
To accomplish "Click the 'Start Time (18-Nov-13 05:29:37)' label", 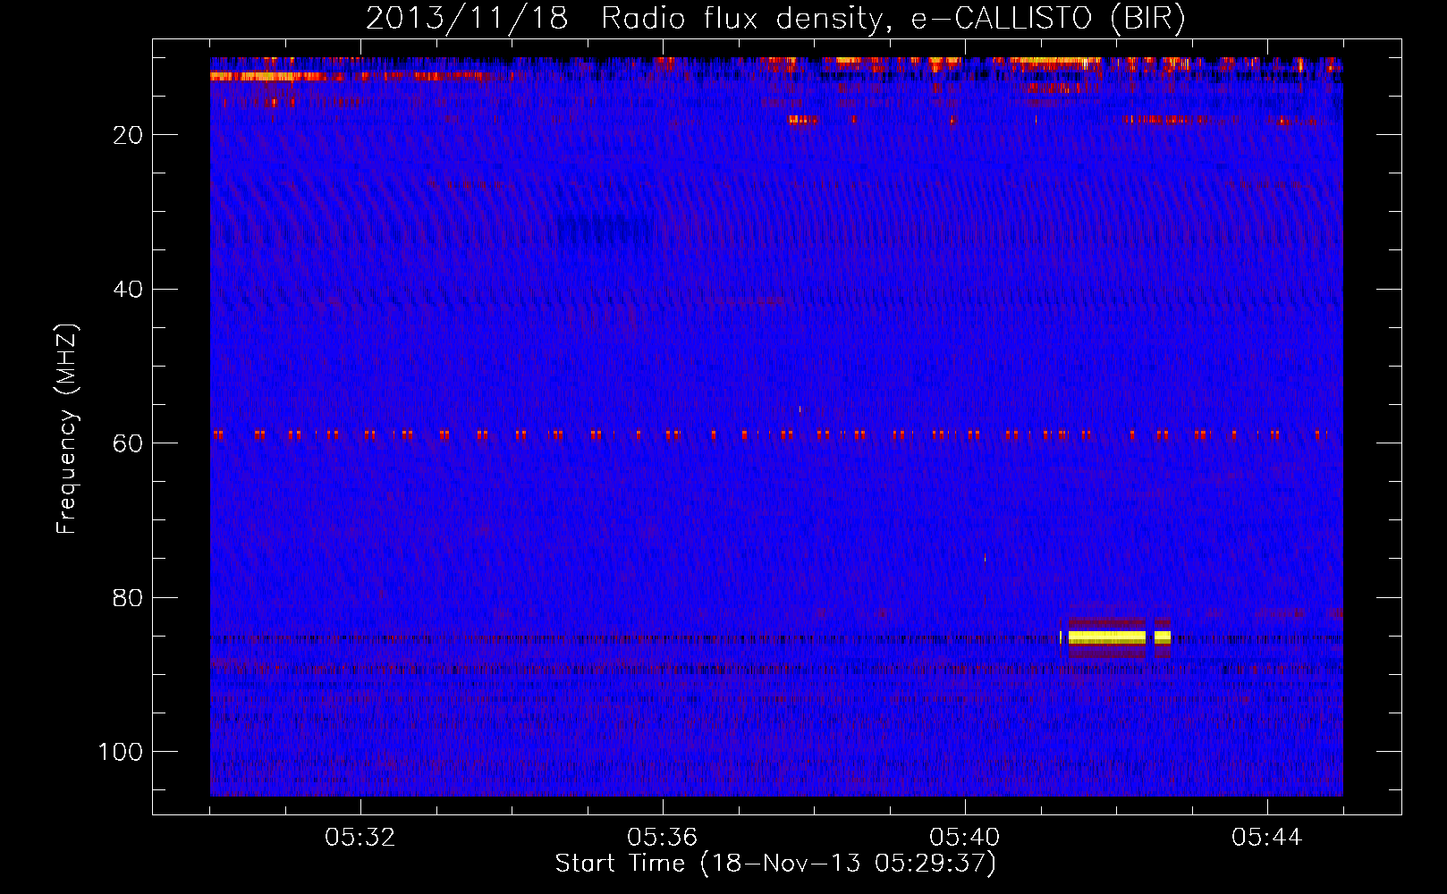I will (775, 864).
